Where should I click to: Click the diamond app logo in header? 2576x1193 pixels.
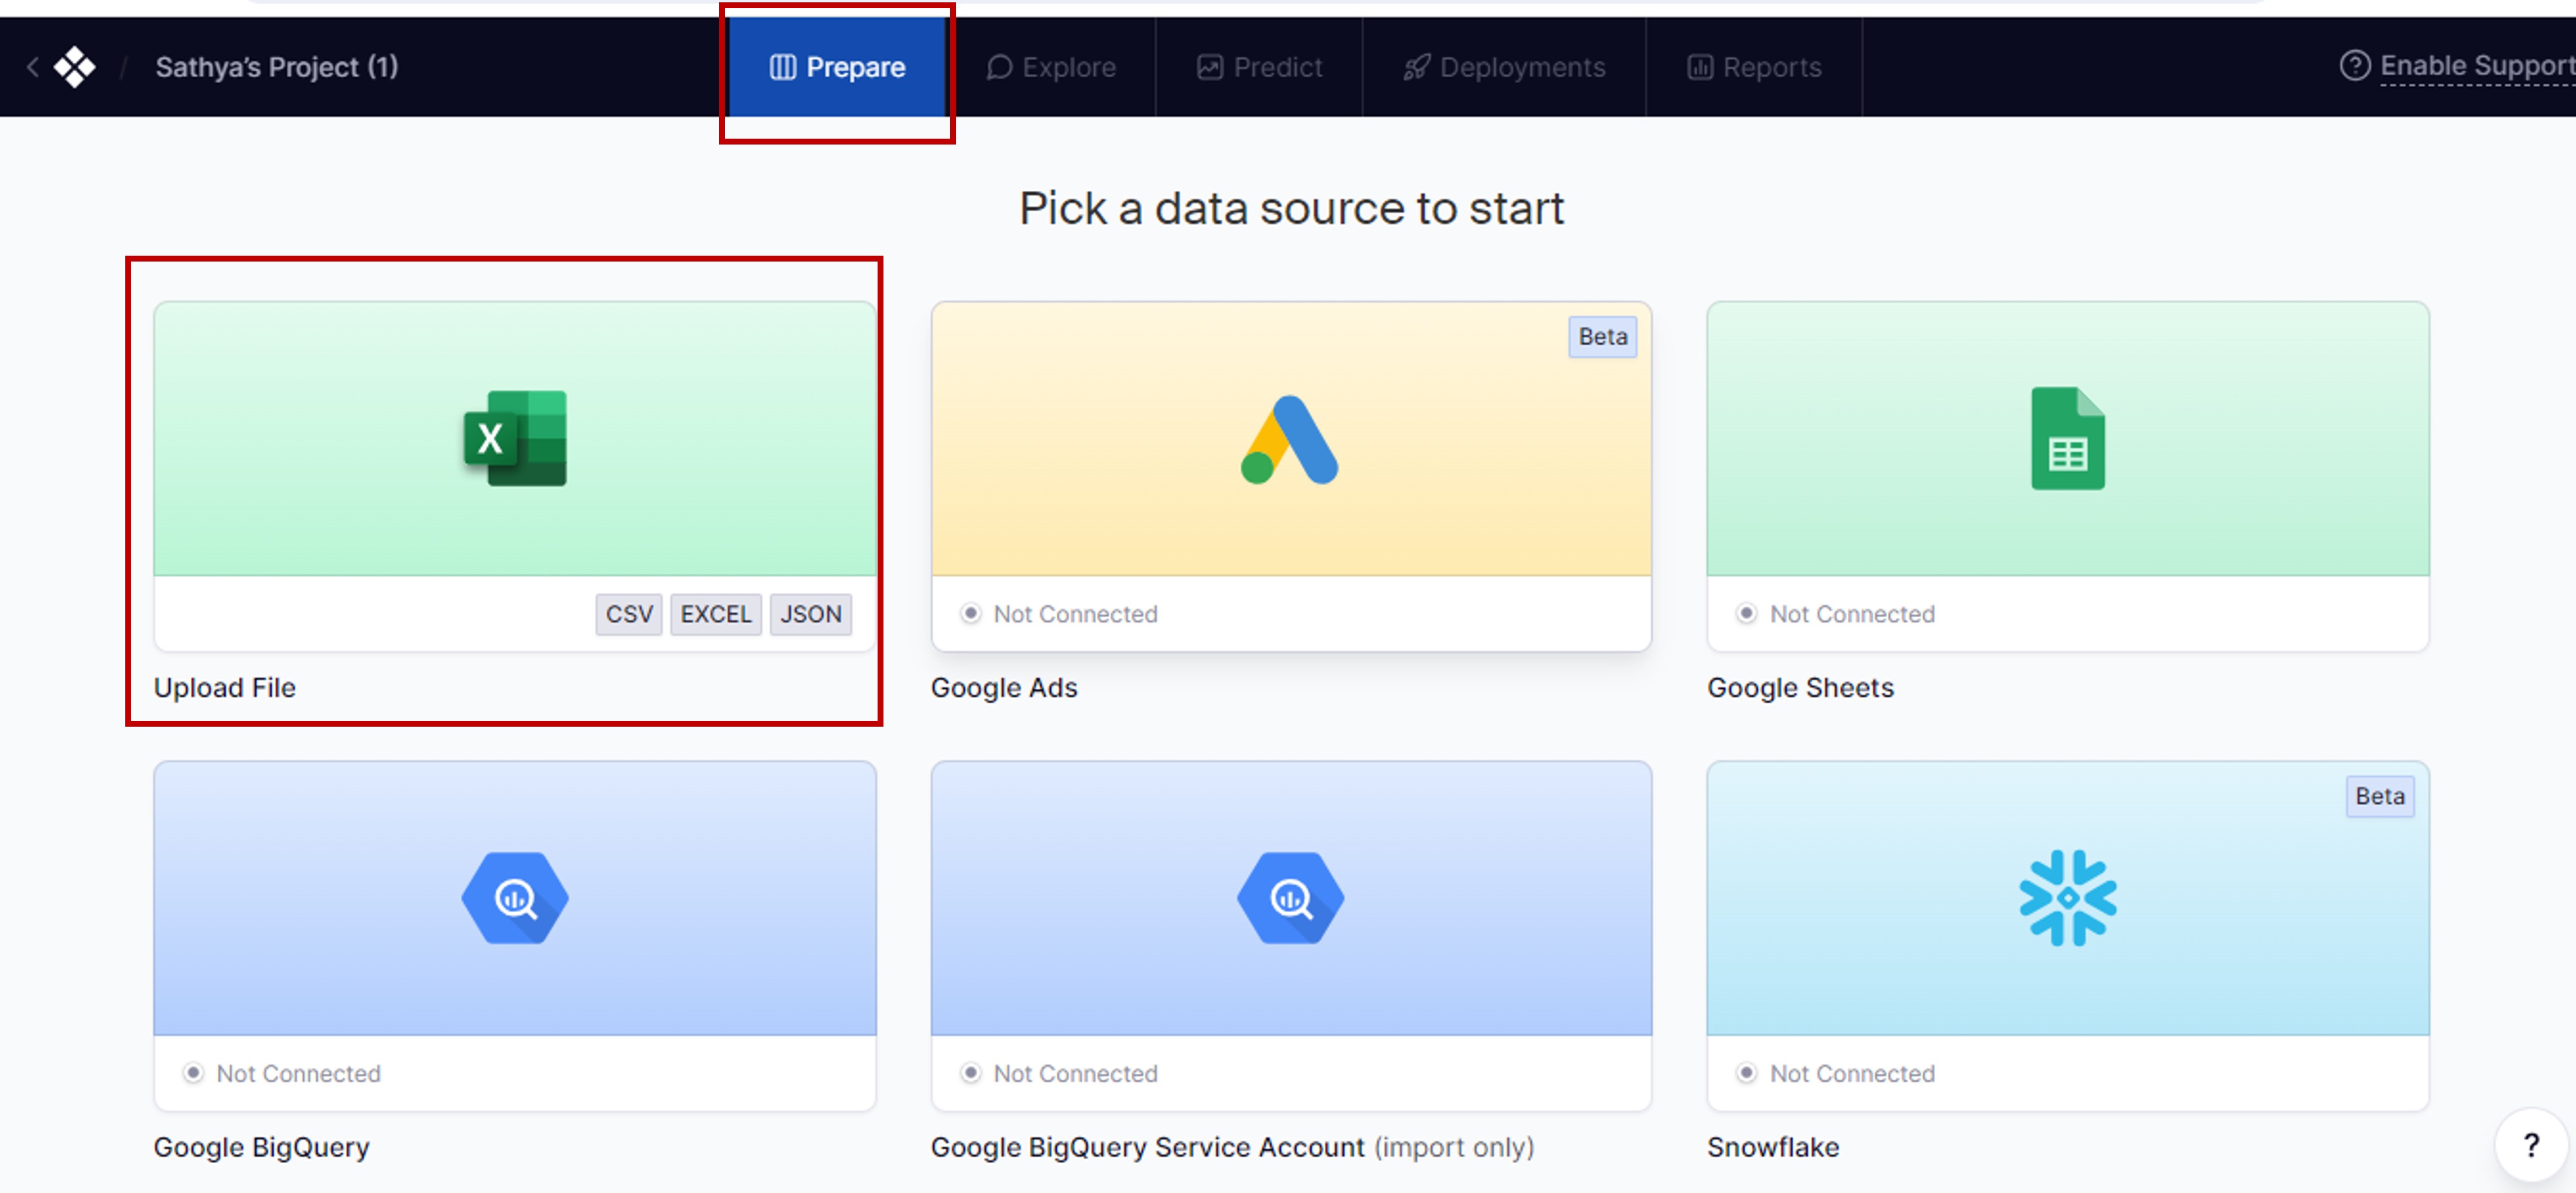tap(75, 67)
